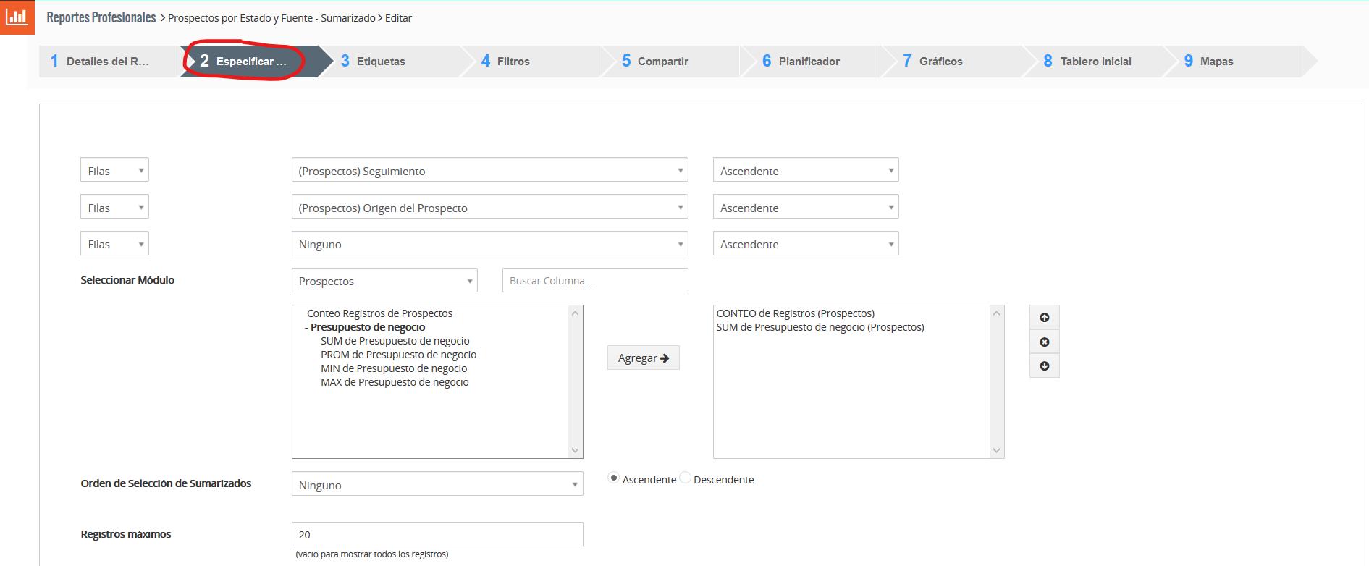Select the Ascendente radio button
Screen dimensions: 1369x566
[614, 478]
